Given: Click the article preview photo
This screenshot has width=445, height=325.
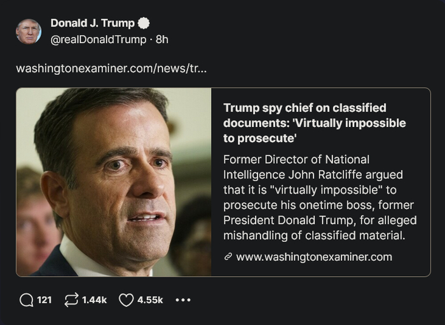Looking at the screenshot, I should coord(114,182).
